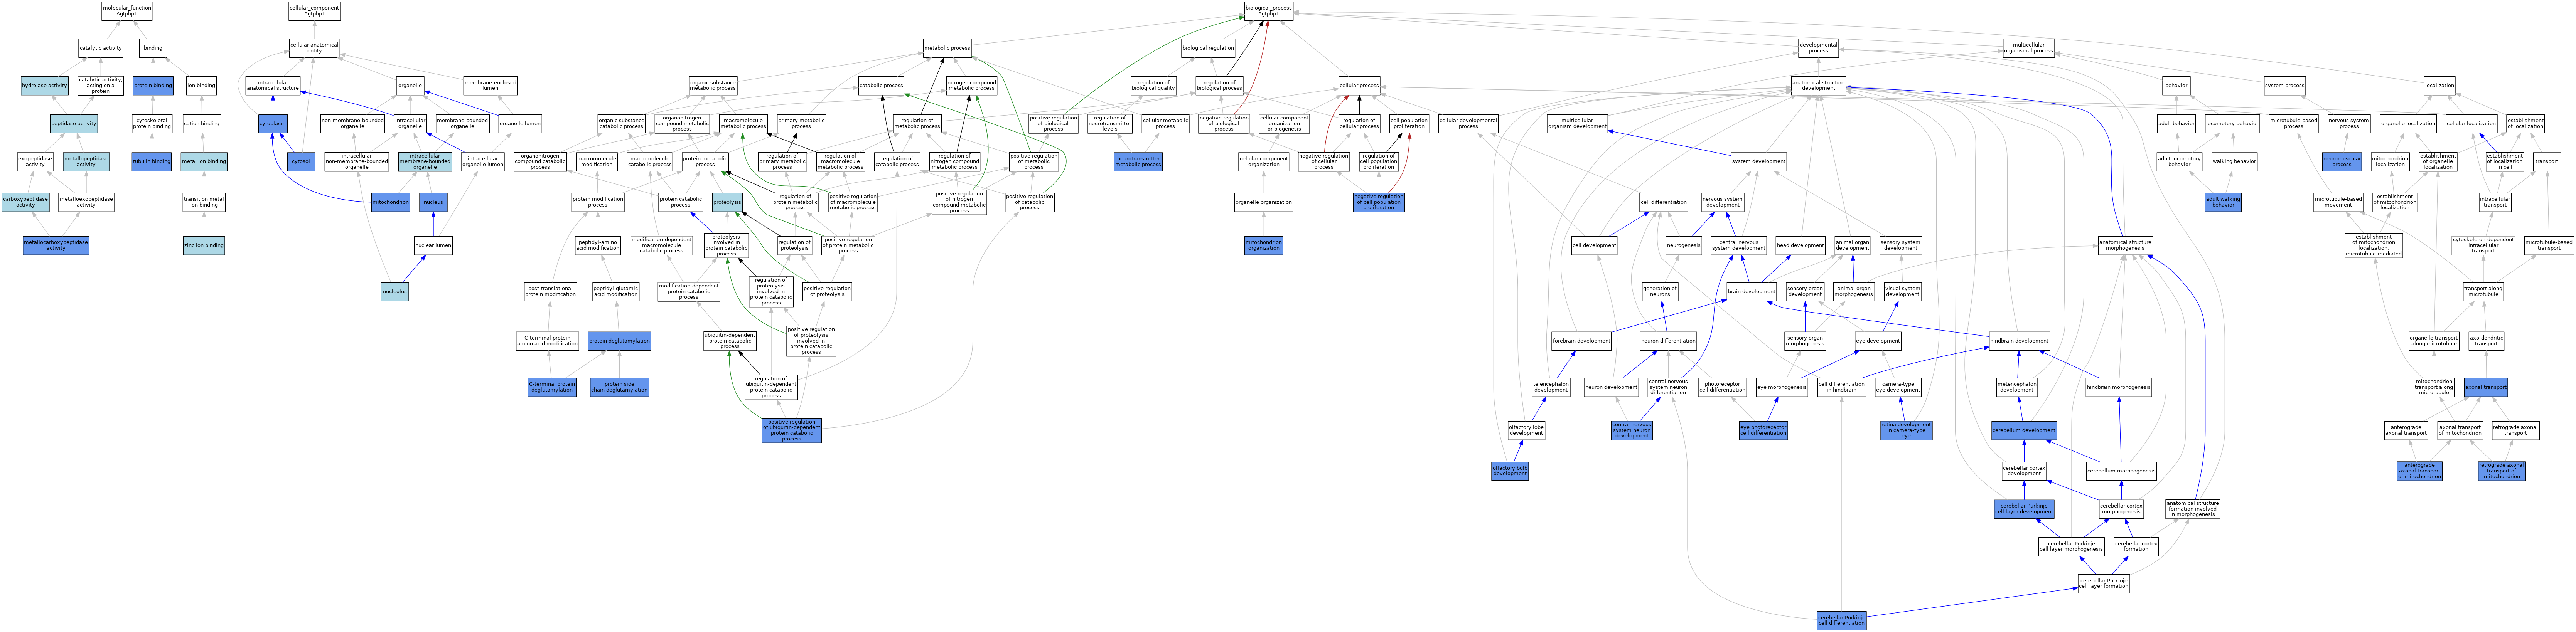The width and height of the screenshot is (2576, 632).
Task: Select the 'molecular_function Agtpbp1' root node
Action: click(x=127, y=11)
